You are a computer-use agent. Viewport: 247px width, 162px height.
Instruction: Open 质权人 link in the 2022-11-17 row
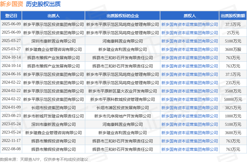point(189,141)
